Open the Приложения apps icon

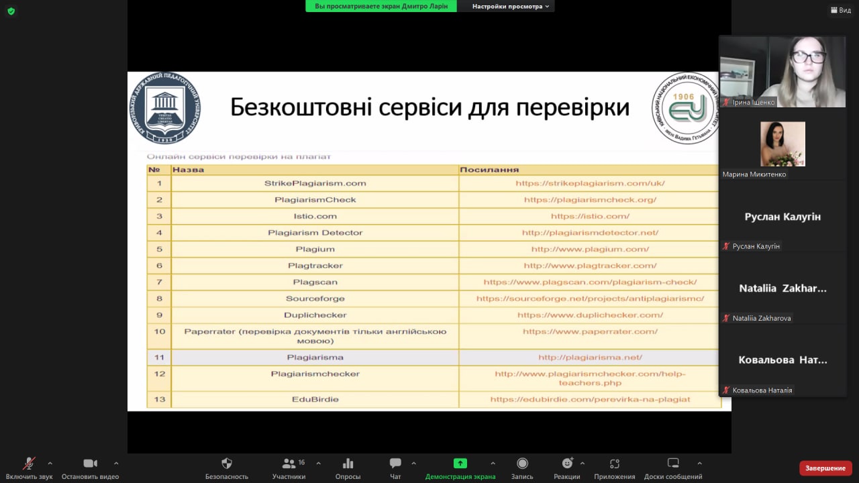(614, 464)
